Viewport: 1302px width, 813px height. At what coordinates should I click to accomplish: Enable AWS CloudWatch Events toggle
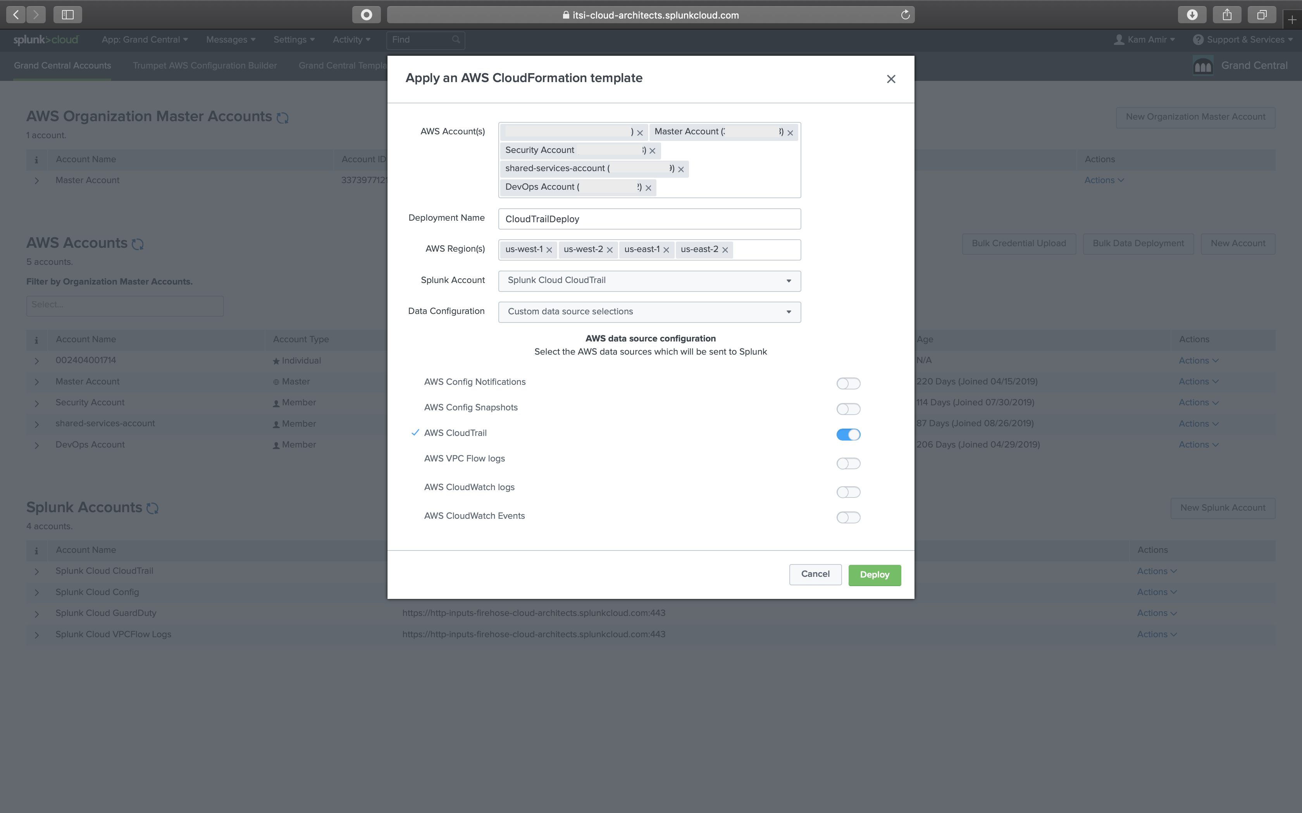click(x=848, y=517)
